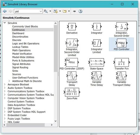Select the Integrator, Second-Order block

coord(122,27)
